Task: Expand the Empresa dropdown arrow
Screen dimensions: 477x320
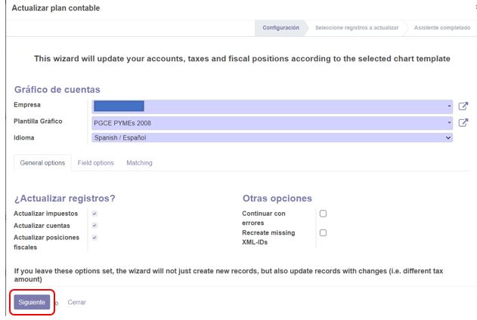Action: click(x=449, y=106)
